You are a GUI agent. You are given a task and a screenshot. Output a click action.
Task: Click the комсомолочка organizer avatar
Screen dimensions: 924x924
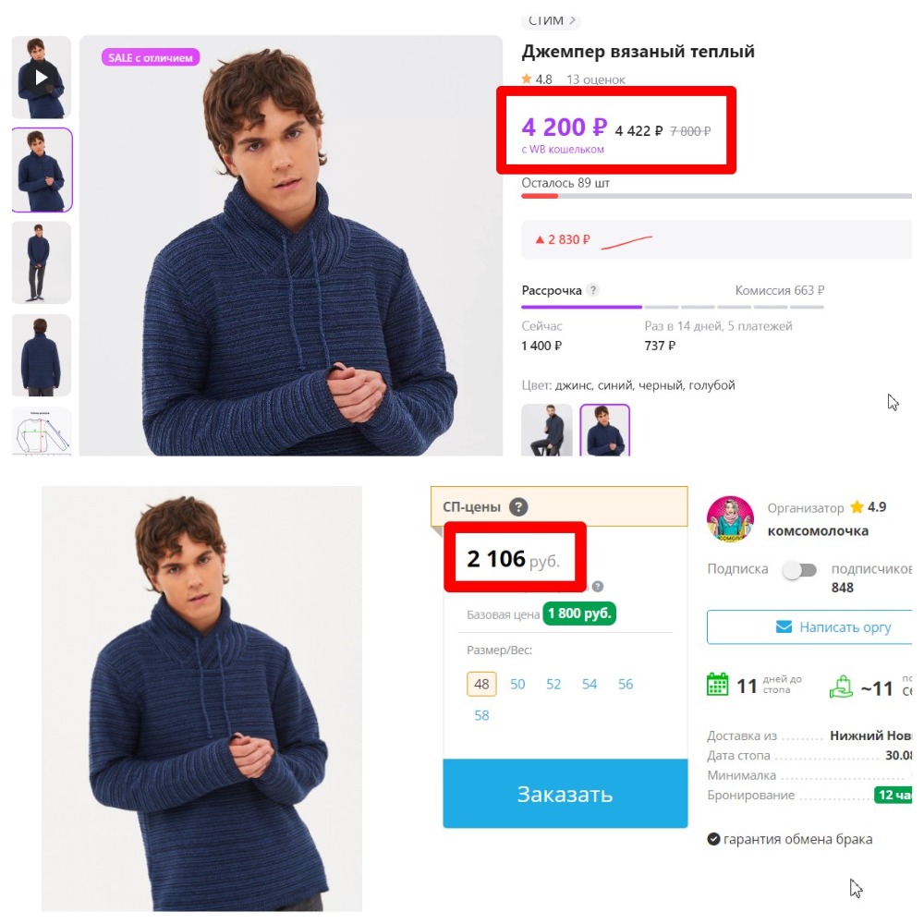(730, 518)
